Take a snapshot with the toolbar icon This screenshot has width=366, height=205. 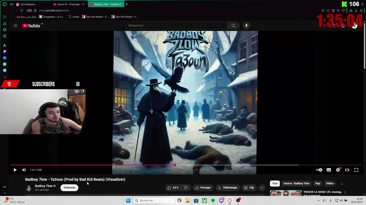tap(328, 11)
